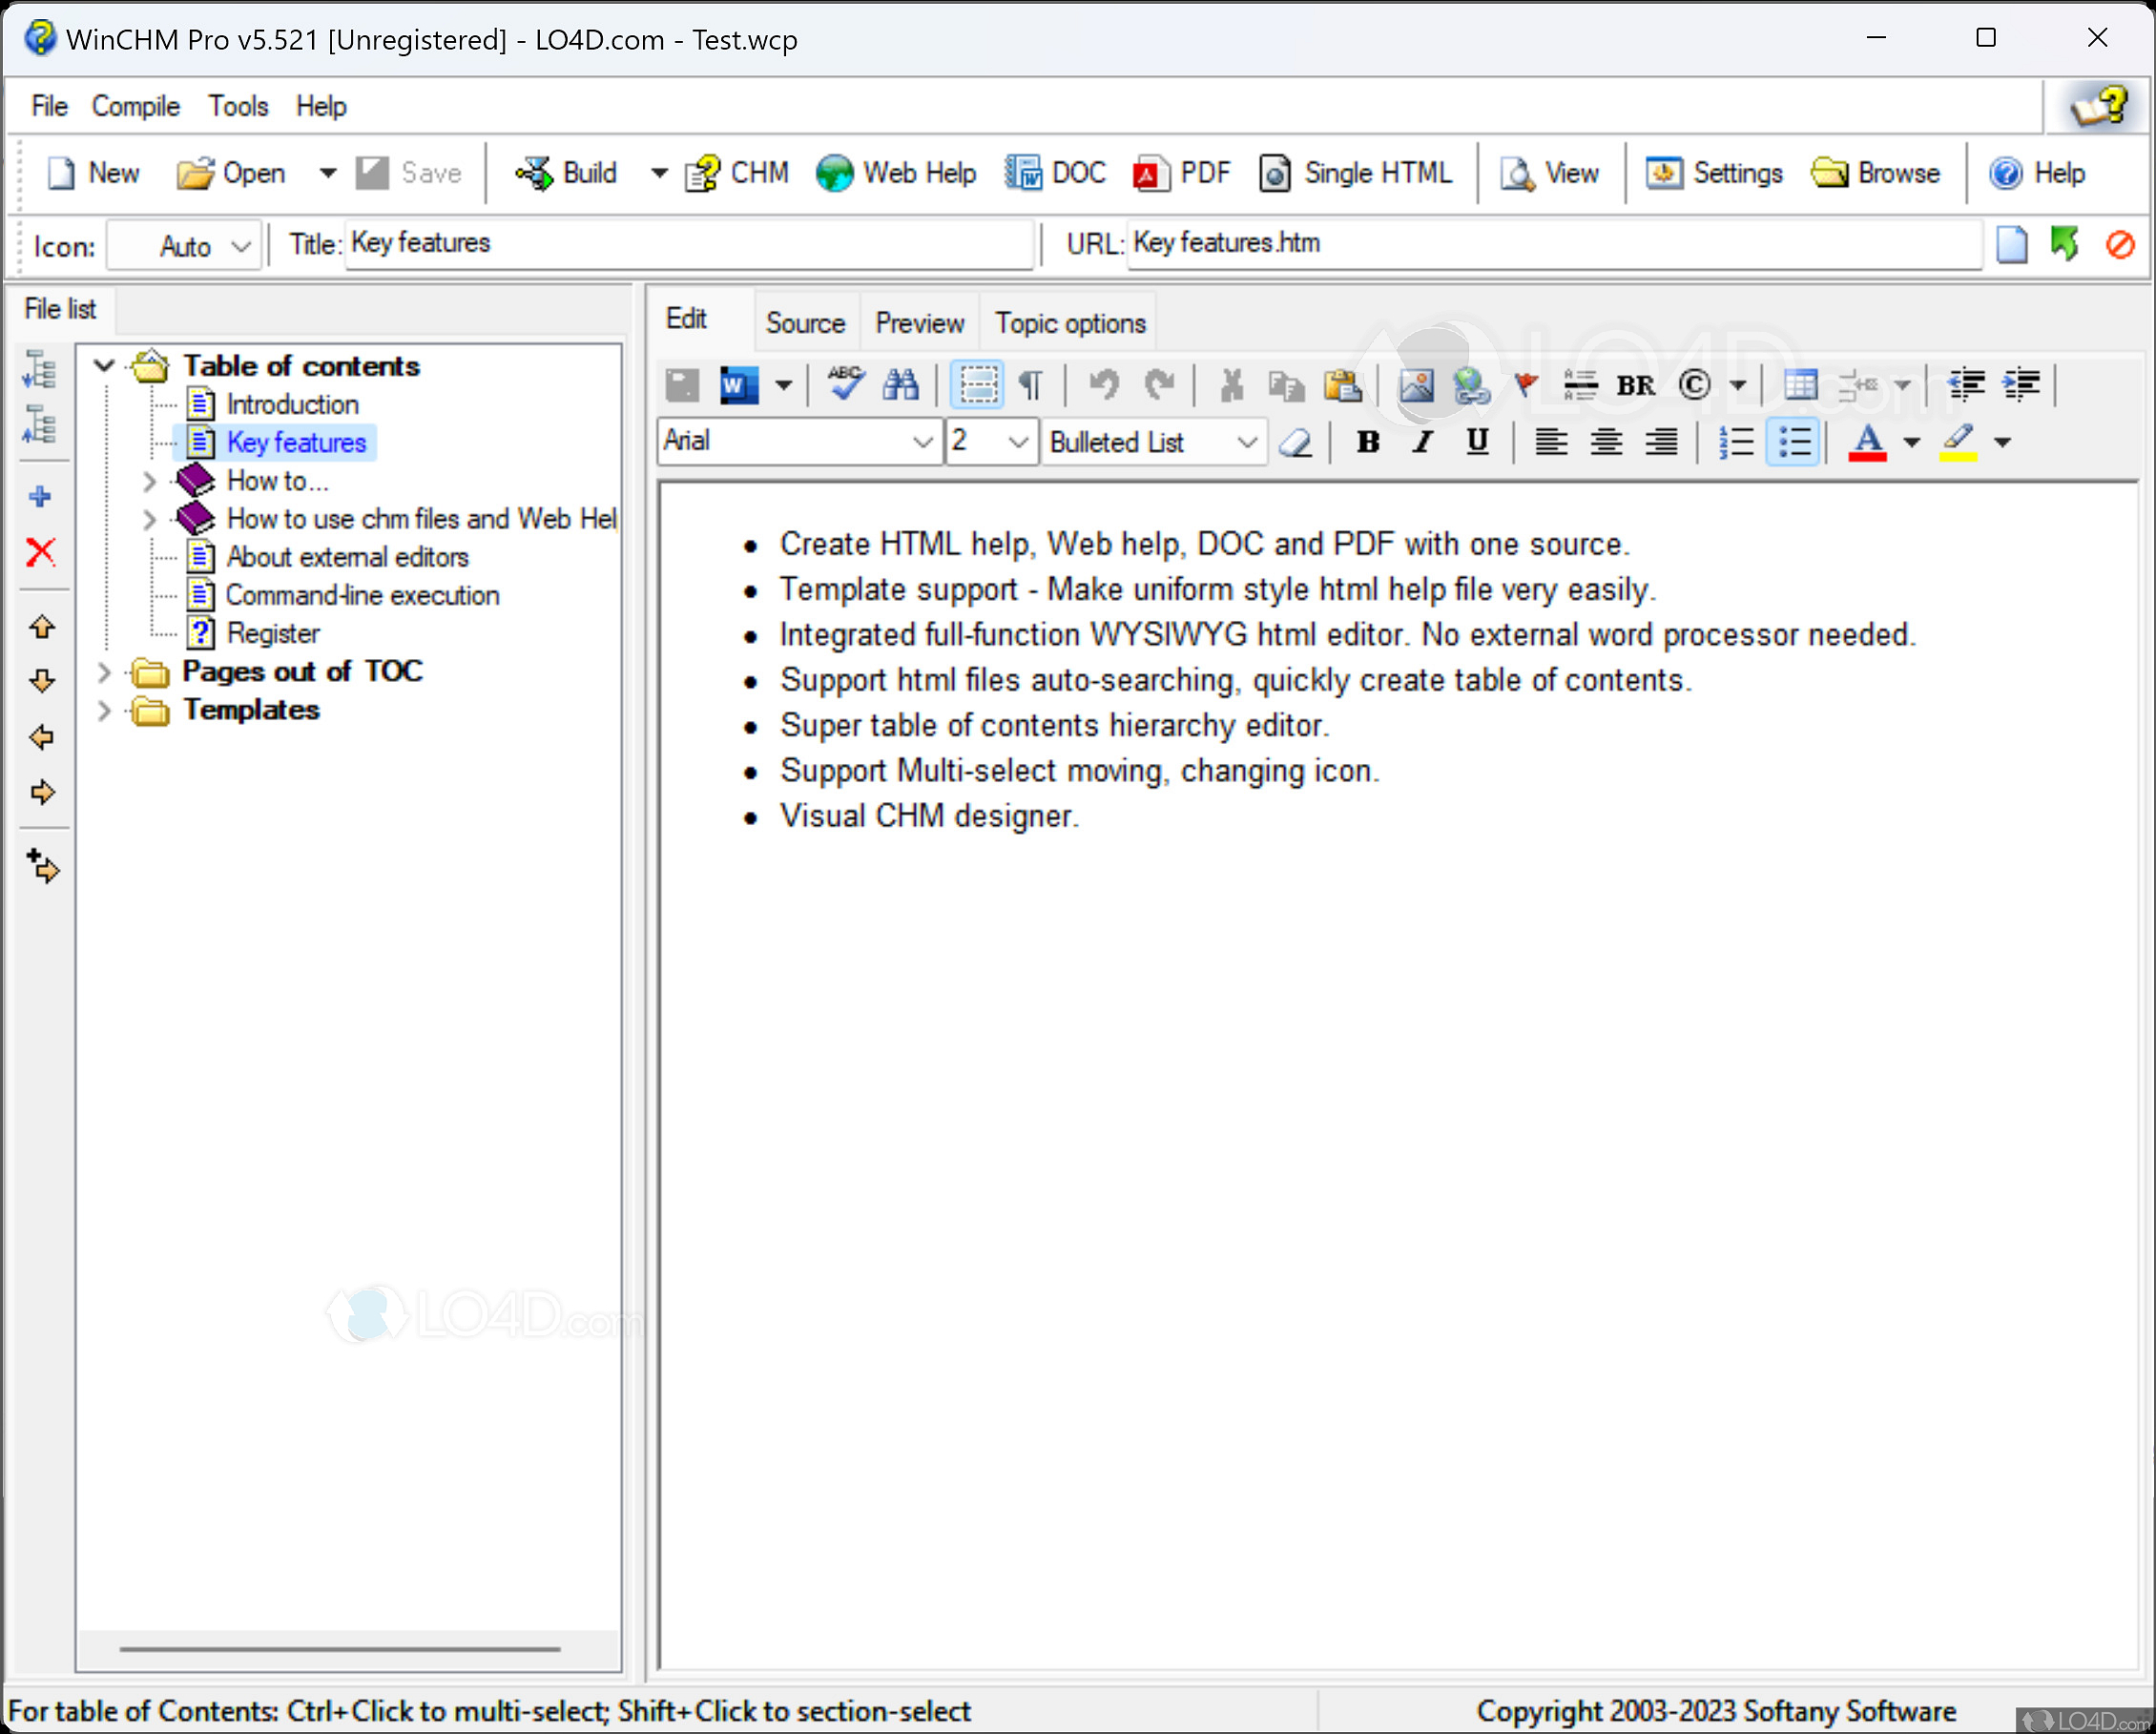Insert an image via the picture icon
This screenshot has height=1734, width=2156.
pyautogui.click(x=1416, y=384)
